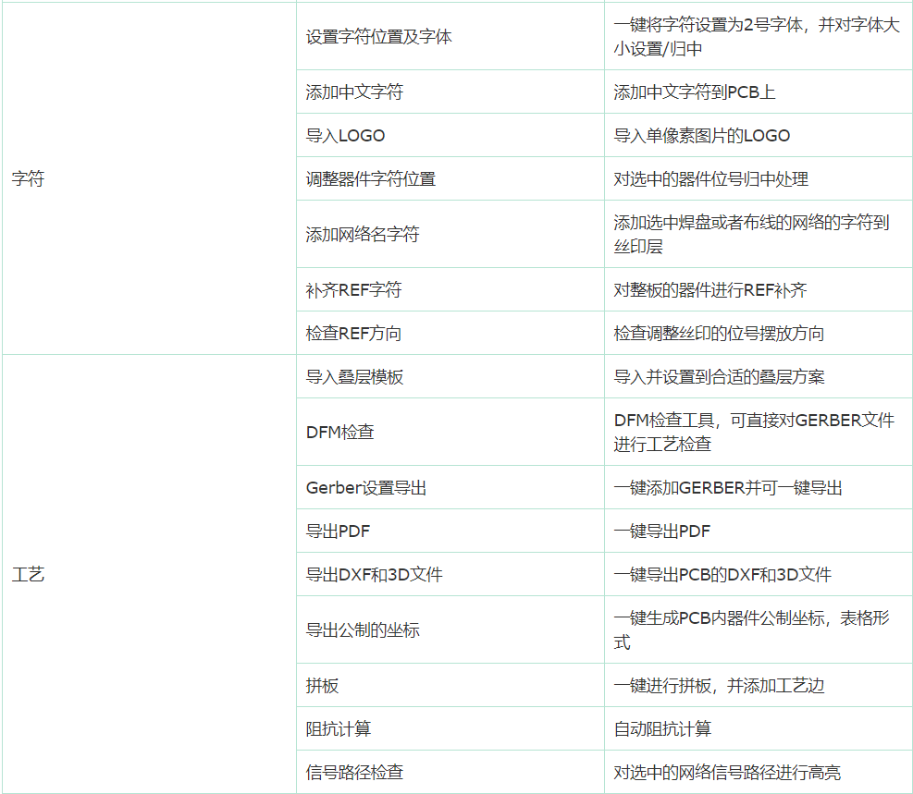913x794 pixels.
Task: Select the '添加中文字符' cell
Action: click(450, 92)
